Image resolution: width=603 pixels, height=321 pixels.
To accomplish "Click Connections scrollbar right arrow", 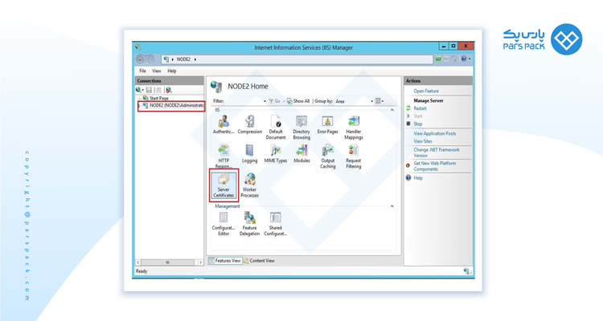I will [200, 262].
